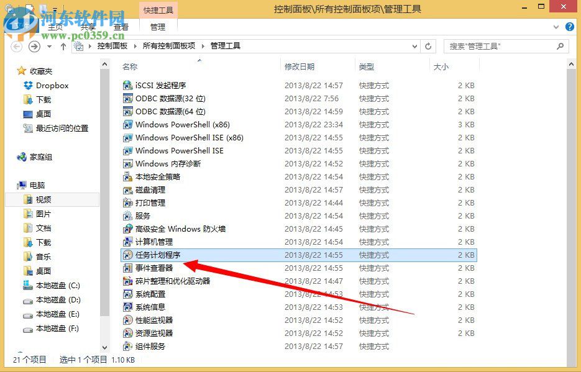The height and width of the screenshot is (372, 581).
Task: Open the 管理 quick tools tab
Action: pyautogui.click(x=158, y=26)
